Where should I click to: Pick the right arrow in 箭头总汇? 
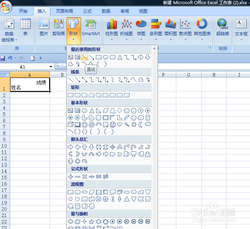click(x=70, y=147)
